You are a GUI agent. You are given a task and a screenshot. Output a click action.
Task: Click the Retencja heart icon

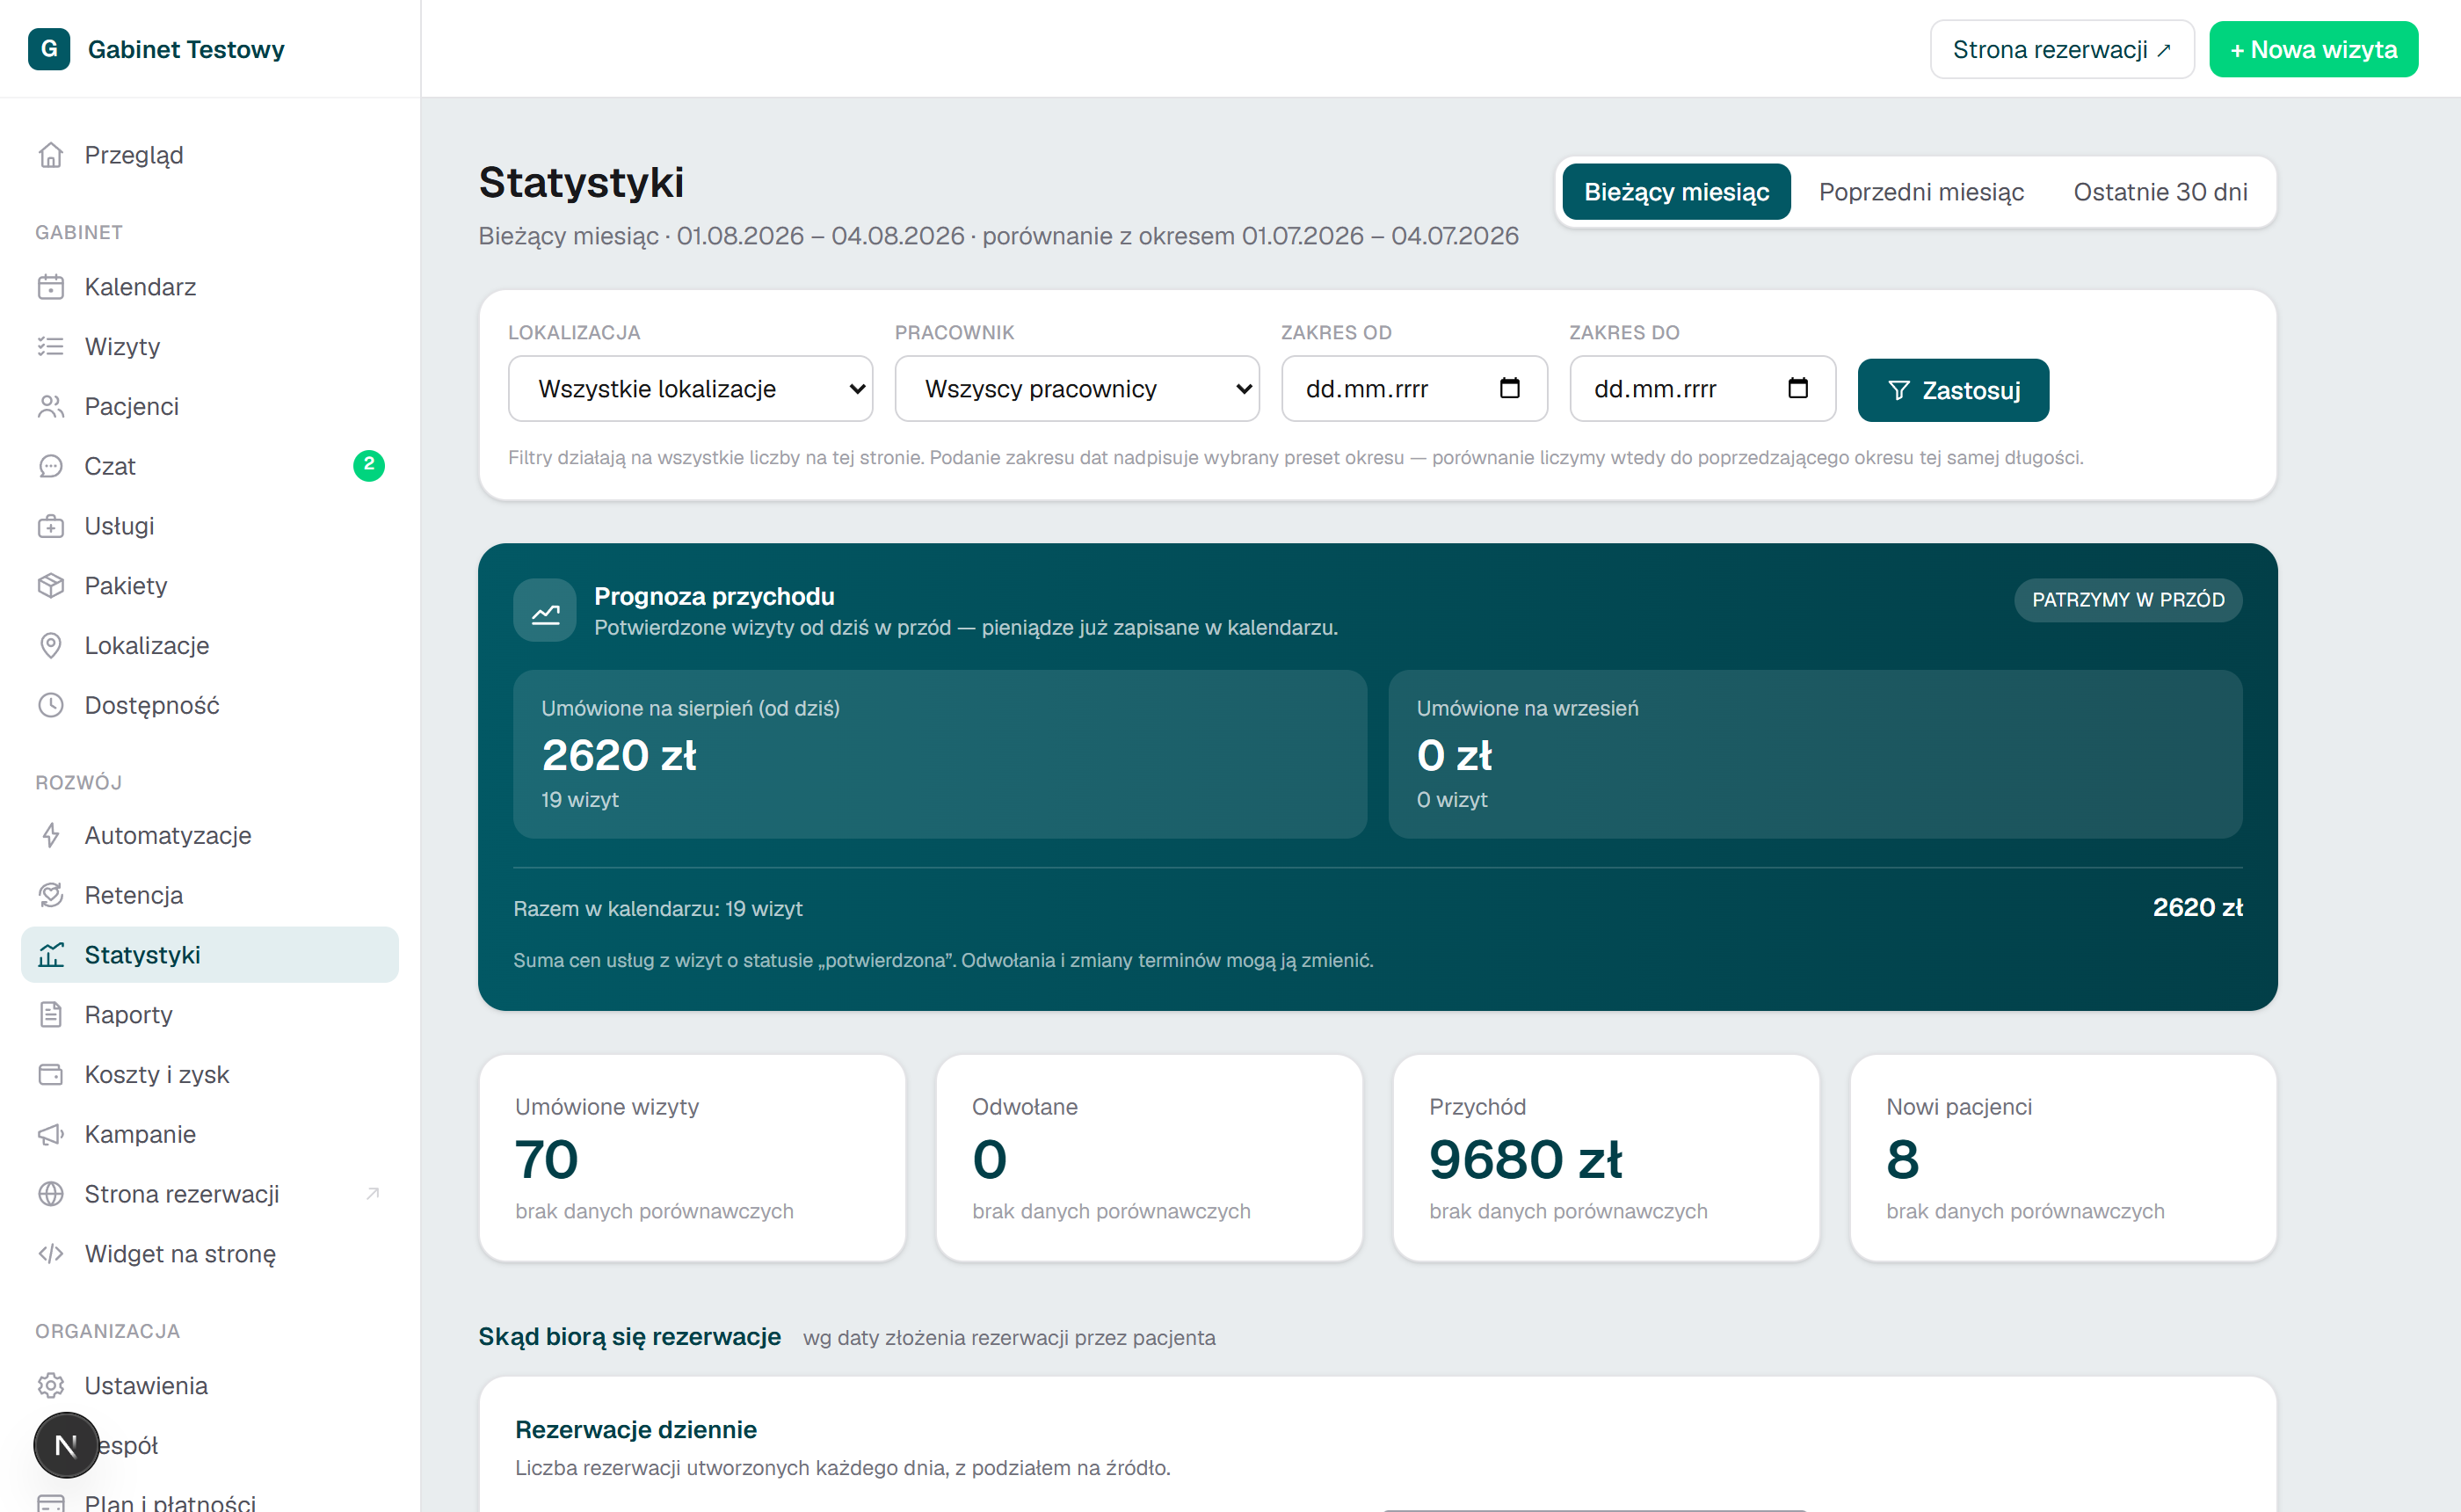(x=51, y=895)
